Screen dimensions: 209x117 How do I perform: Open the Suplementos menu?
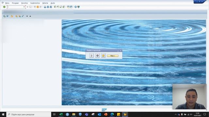click(x=35, y=3)
